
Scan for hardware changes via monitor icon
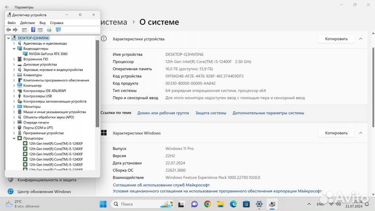tap(58, 30)
